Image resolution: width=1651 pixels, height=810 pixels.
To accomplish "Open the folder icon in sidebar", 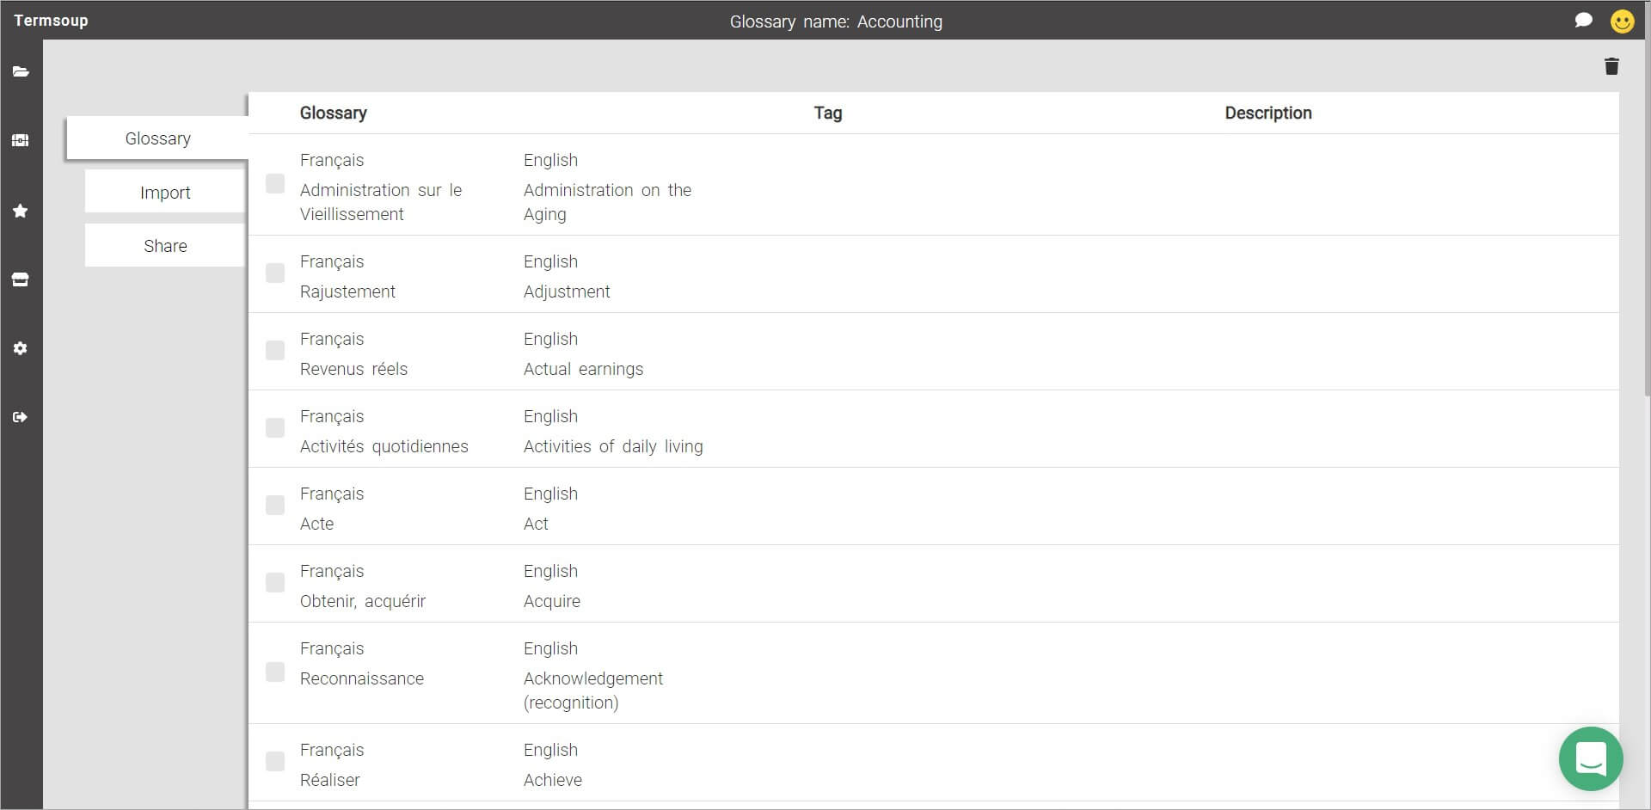I will coord(21,71).
